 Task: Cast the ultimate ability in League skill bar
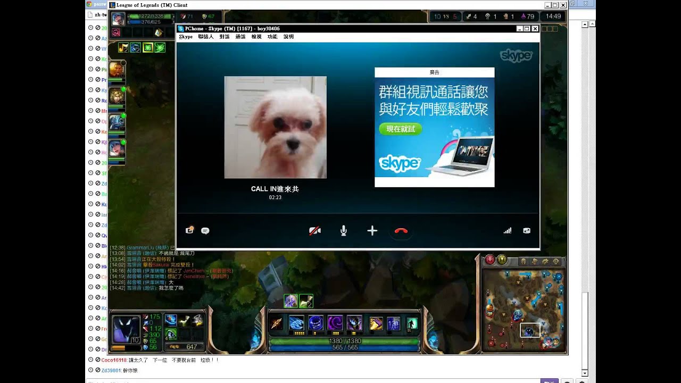coord(354,323)
